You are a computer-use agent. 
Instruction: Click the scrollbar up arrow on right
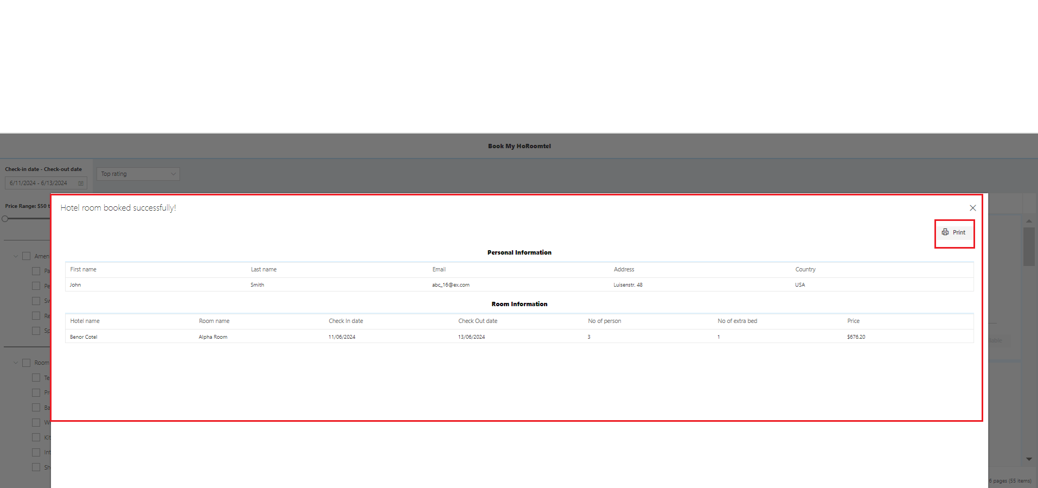[1029, 221]
